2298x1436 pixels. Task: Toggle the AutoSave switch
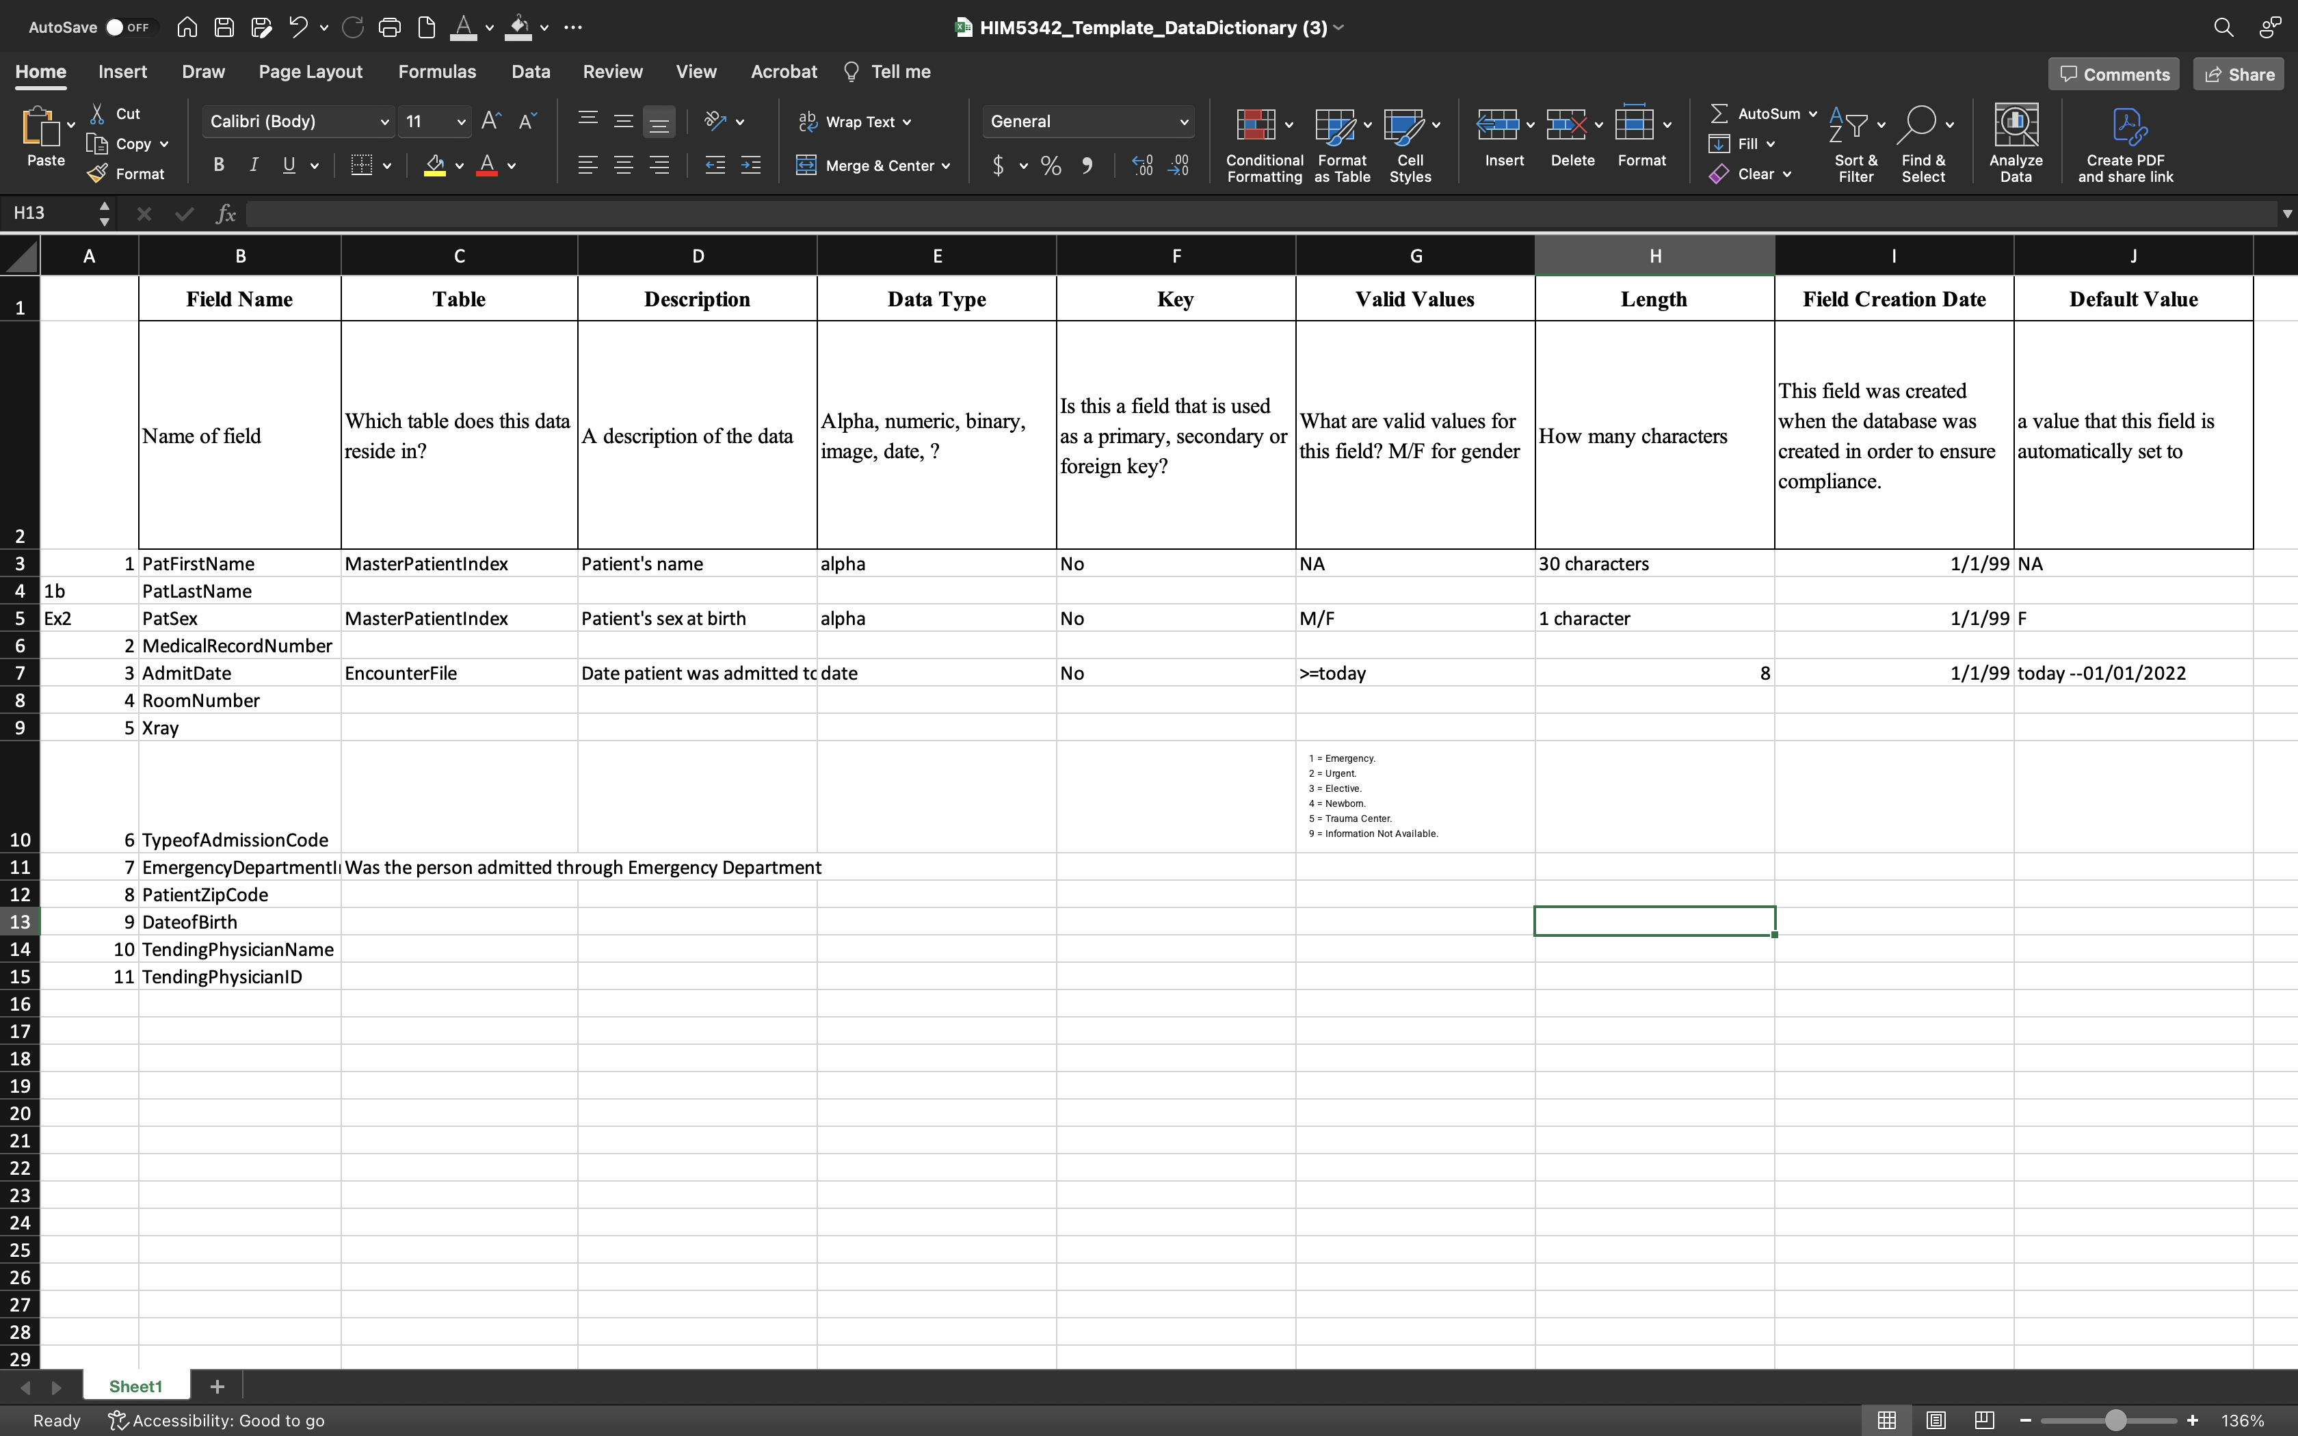tap(127, 27)
